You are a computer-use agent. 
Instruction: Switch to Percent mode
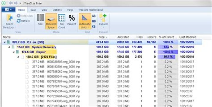point(72,20)
